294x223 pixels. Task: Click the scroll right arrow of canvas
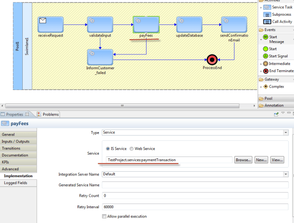tap(254, 106)
